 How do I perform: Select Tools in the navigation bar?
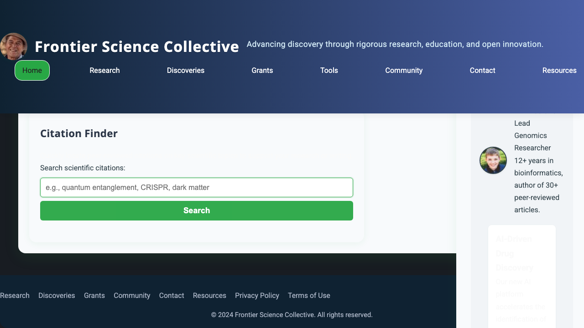click(x=329, y=70)
